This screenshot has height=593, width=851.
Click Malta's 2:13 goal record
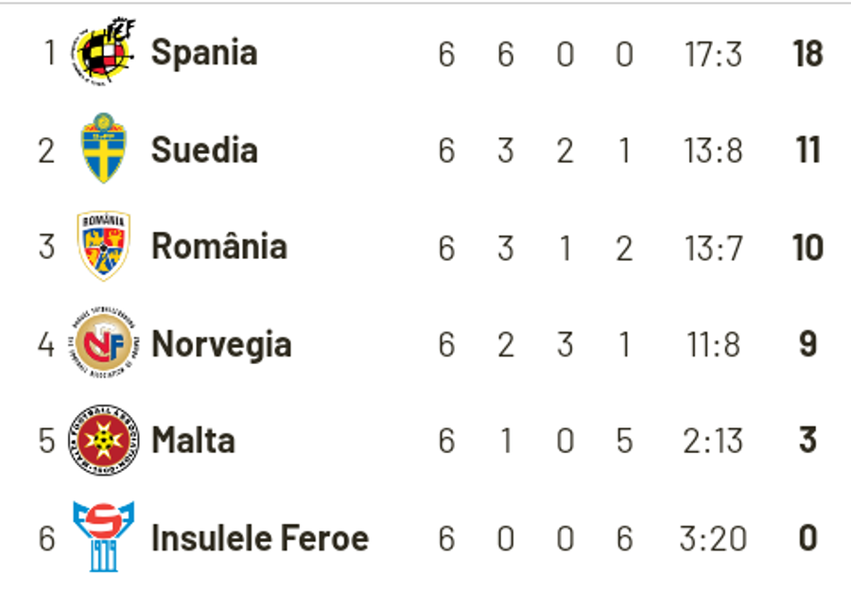pyautogui.click(x=713, y=441)
